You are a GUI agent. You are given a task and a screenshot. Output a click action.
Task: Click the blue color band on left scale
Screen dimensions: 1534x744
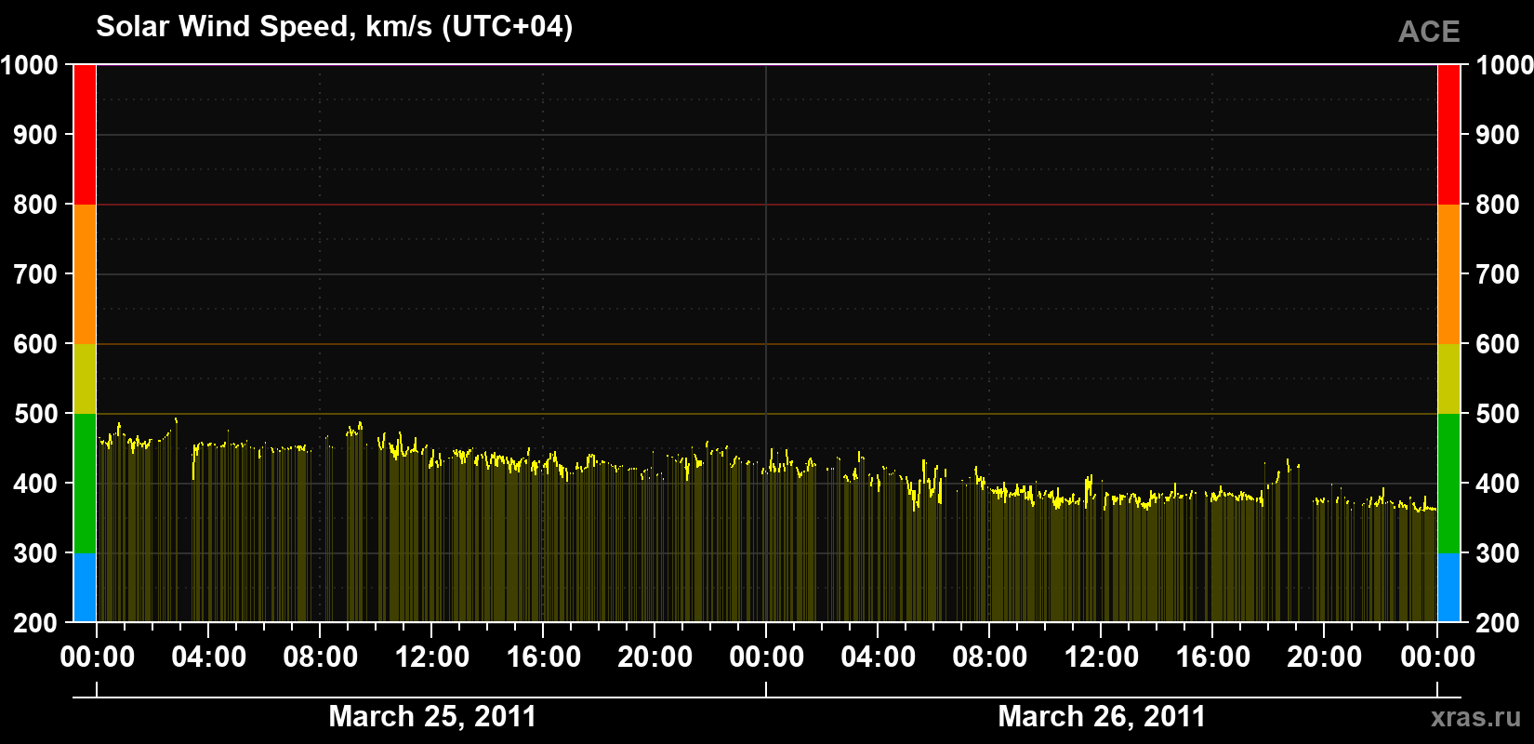tap(85, 588)
